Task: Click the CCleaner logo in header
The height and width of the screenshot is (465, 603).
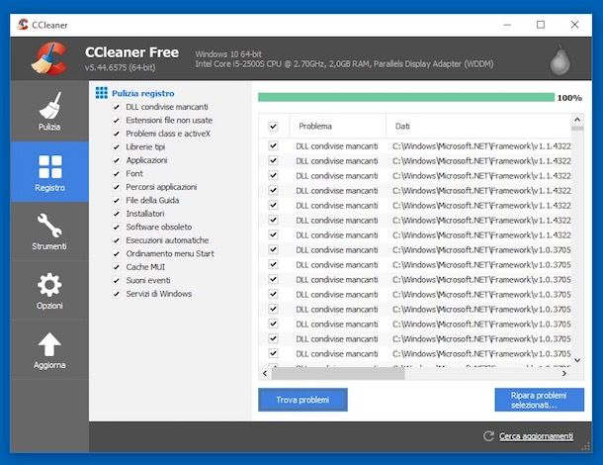Action: click(49, 58)
